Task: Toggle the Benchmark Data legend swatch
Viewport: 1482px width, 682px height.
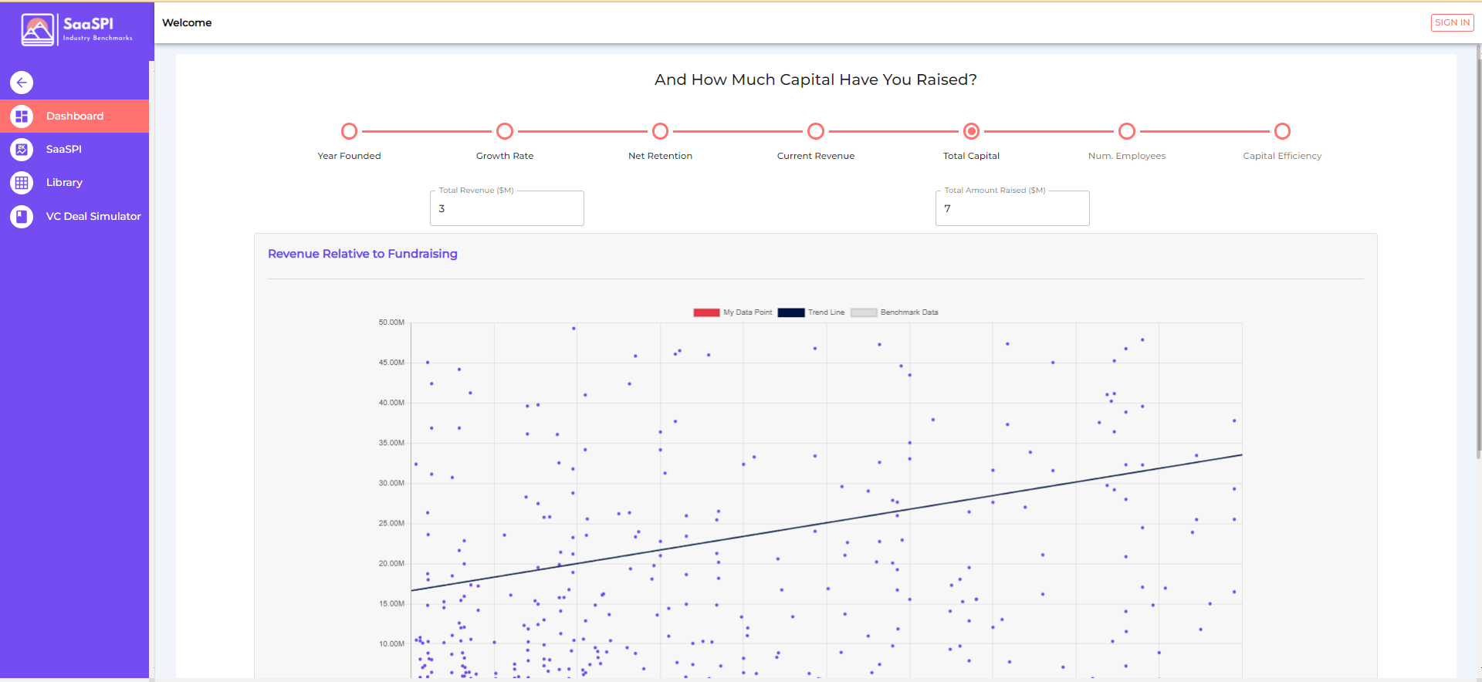Action: [864, 312]
